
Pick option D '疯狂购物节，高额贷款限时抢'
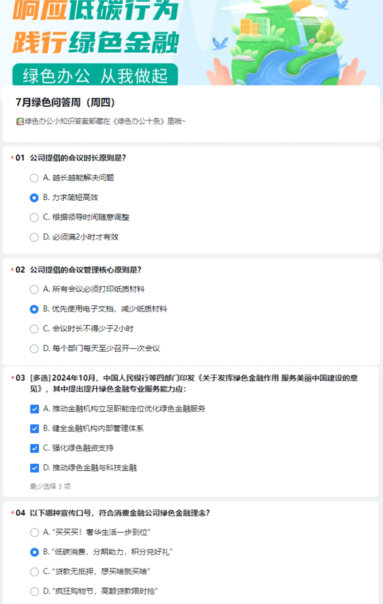(x=34, y=591)
